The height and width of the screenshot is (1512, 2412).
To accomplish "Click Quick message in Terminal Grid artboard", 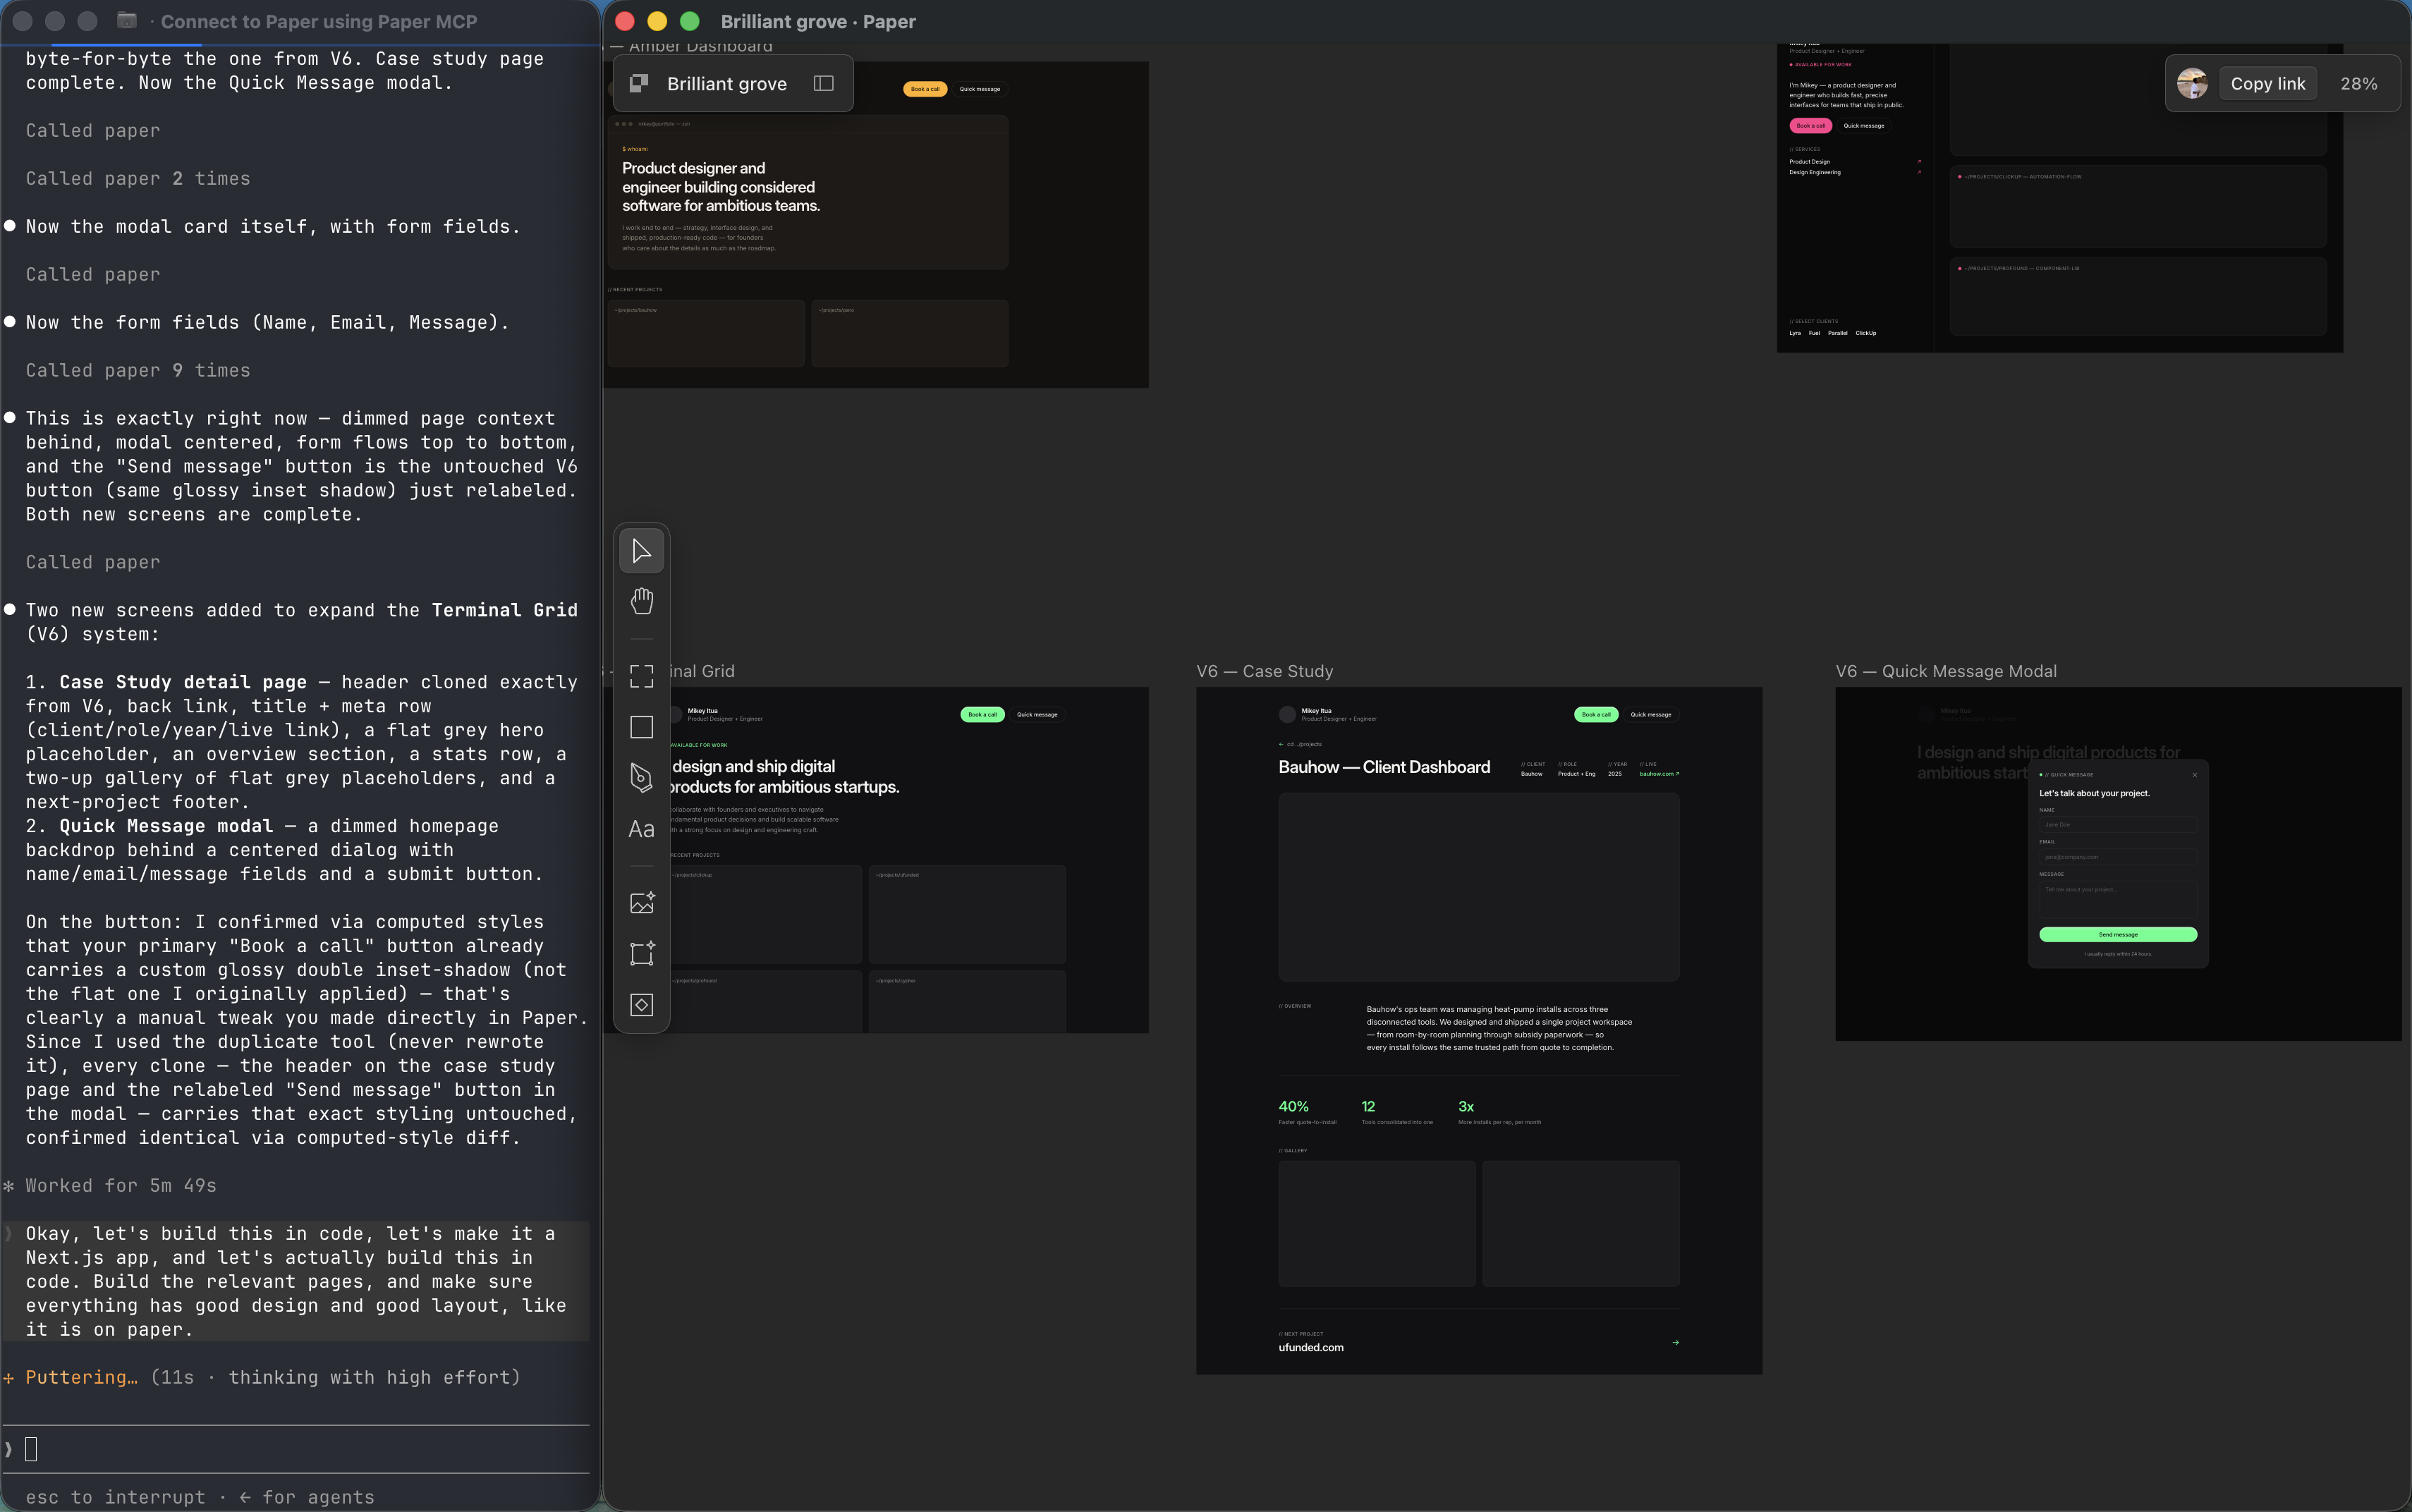I will 1037,714.
